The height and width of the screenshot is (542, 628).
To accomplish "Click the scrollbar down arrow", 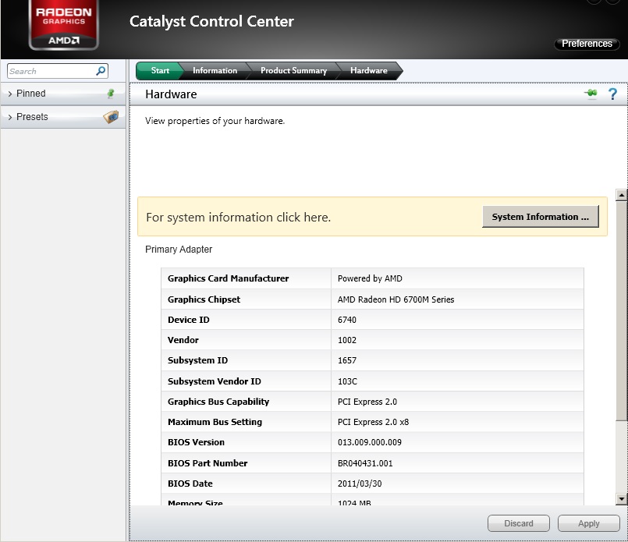I will [x=622, y=499].
